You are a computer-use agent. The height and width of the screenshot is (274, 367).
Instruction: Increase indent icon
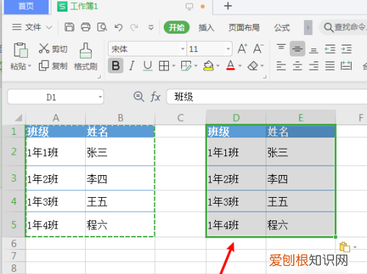(346, 49)
